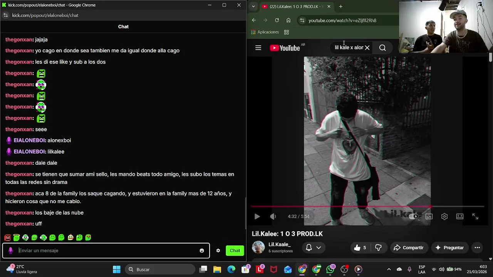The image size is (493, 277).
Task: View site information for youtube.com
Action: (302, 20)
